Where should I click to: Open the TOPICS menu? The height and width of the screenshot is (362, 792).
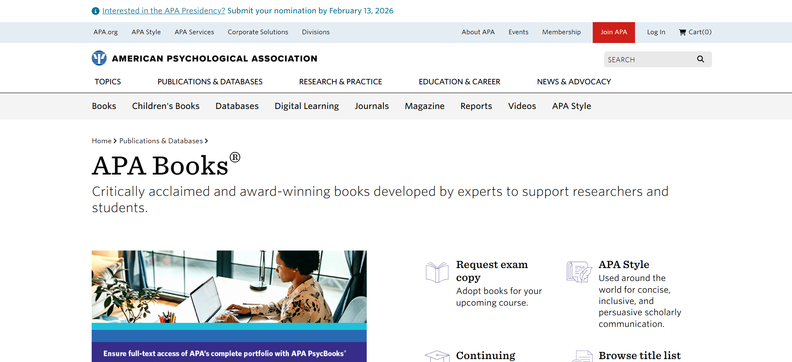pos(108,82)
